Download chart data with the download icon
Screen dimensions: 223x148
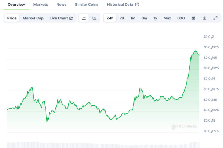(x=205, y=18)
